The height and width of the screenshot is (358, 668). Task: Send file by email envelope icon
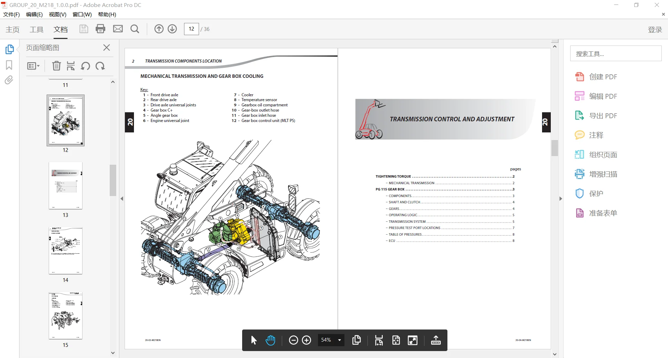[x=118, y=29]
